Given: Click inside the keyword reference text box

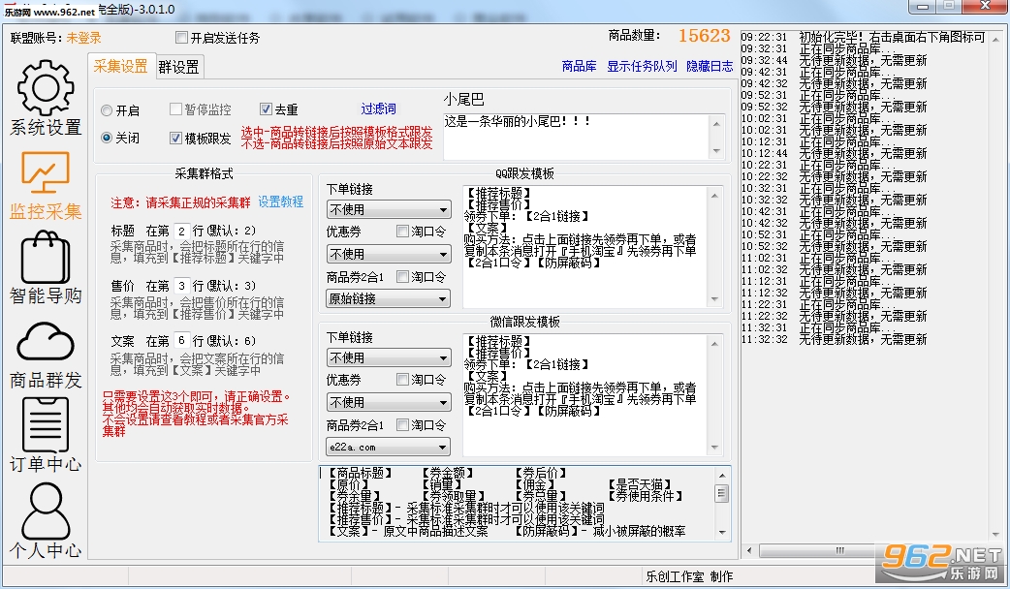Looking at the screenshot, I should point(517,503).
